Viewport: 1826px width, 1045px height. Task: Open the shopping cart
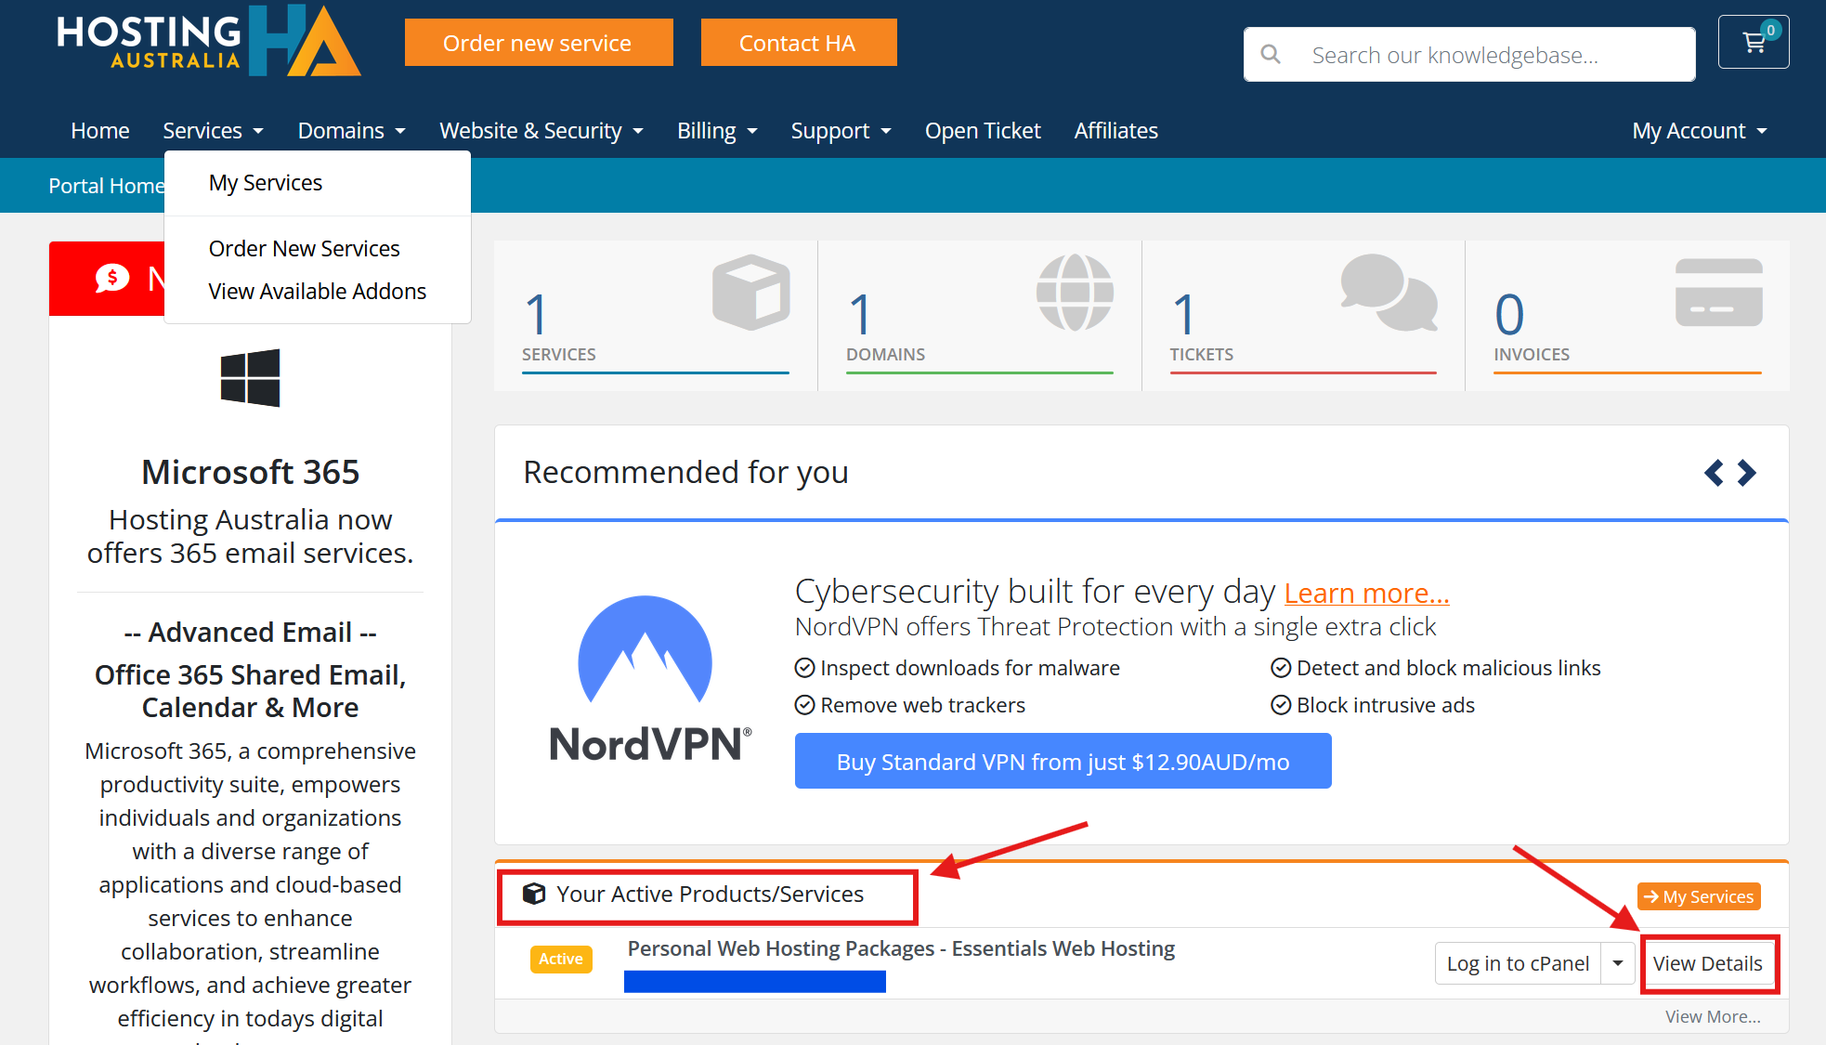click(1754, 42)
